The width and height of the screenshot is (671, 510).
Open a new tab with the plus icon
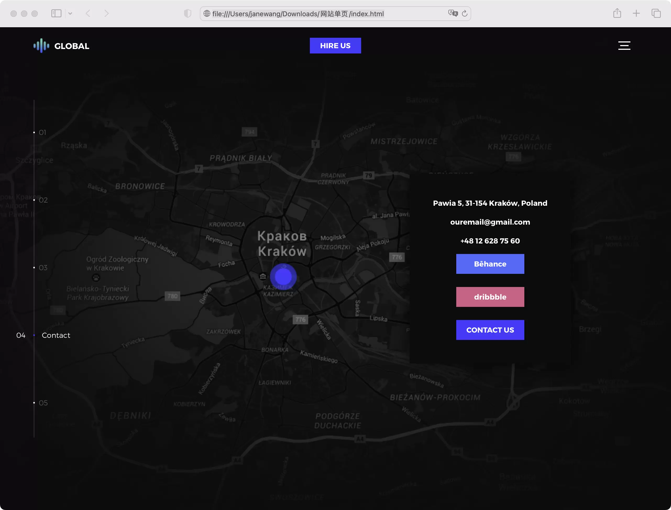tap(636, 13)
